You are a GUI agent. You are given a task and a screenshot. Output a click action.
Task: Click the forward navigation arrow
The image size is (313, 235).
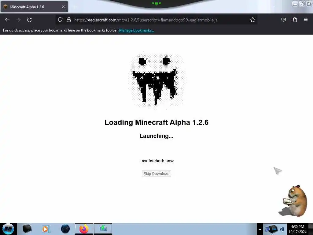tap(18, 20)
